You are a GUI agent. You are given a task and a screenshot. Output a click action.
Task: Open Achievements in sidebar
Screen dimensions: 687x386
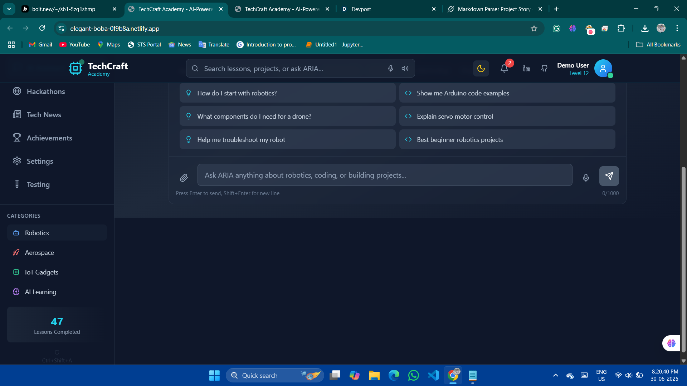point(49,138)
